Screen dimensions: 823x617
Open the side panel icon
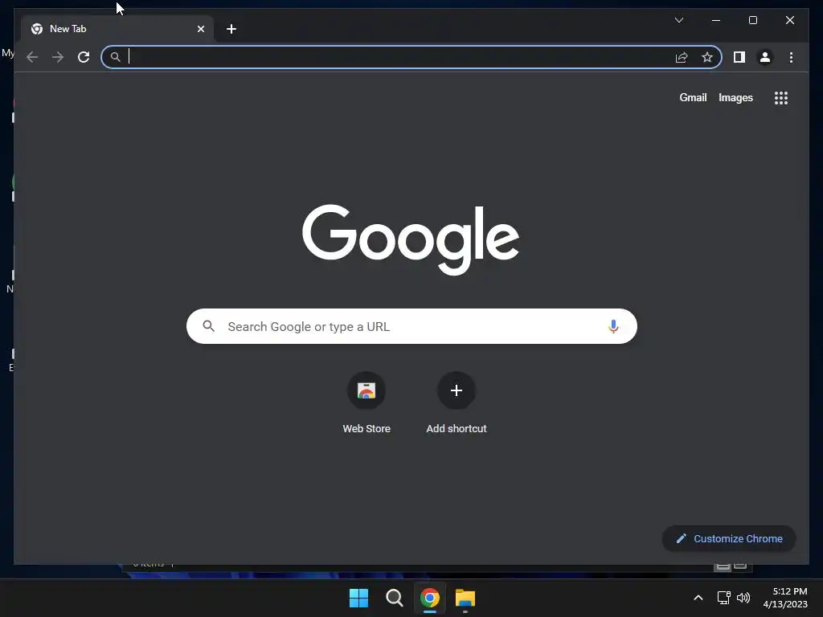[739, 57]
